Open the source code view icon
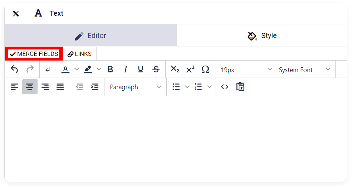352x186 pixels. (225, 87)
